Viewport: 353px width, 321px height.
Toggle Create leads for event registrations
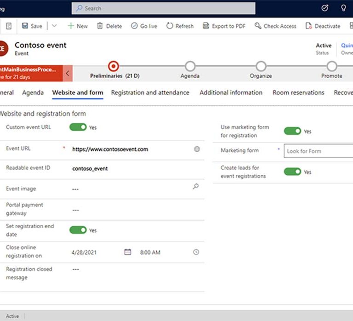[x=292, y=172]
